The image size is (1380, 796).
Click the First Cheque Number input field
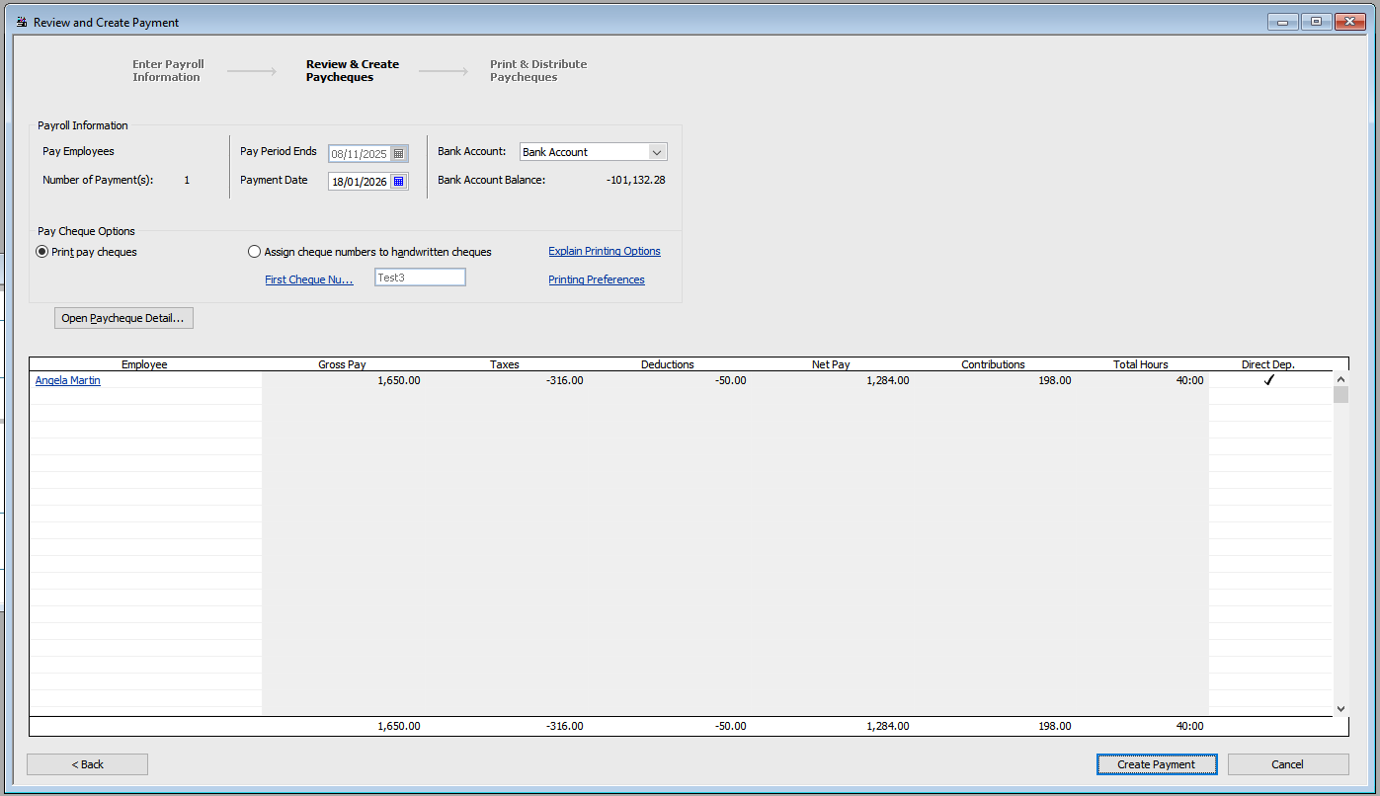[420, 278]
